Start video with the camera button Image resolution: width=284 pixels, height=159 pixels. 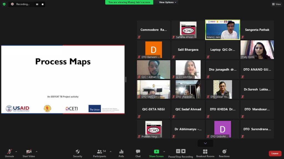click(x=29, y=152)
